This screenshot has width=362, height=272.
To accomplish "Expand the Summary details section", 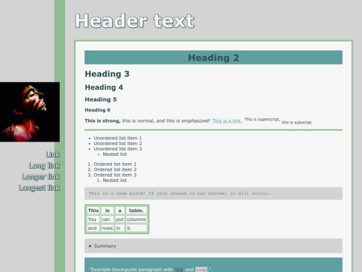I will click(x=213, y=246).
